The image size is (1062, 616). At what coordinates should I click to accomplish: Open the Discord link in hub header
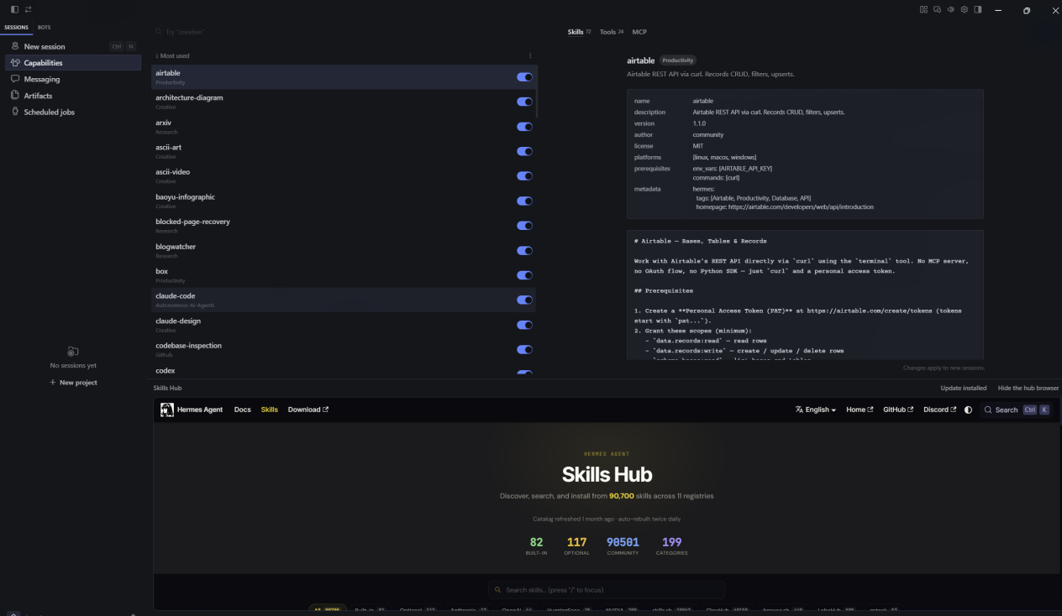point(940,410)
